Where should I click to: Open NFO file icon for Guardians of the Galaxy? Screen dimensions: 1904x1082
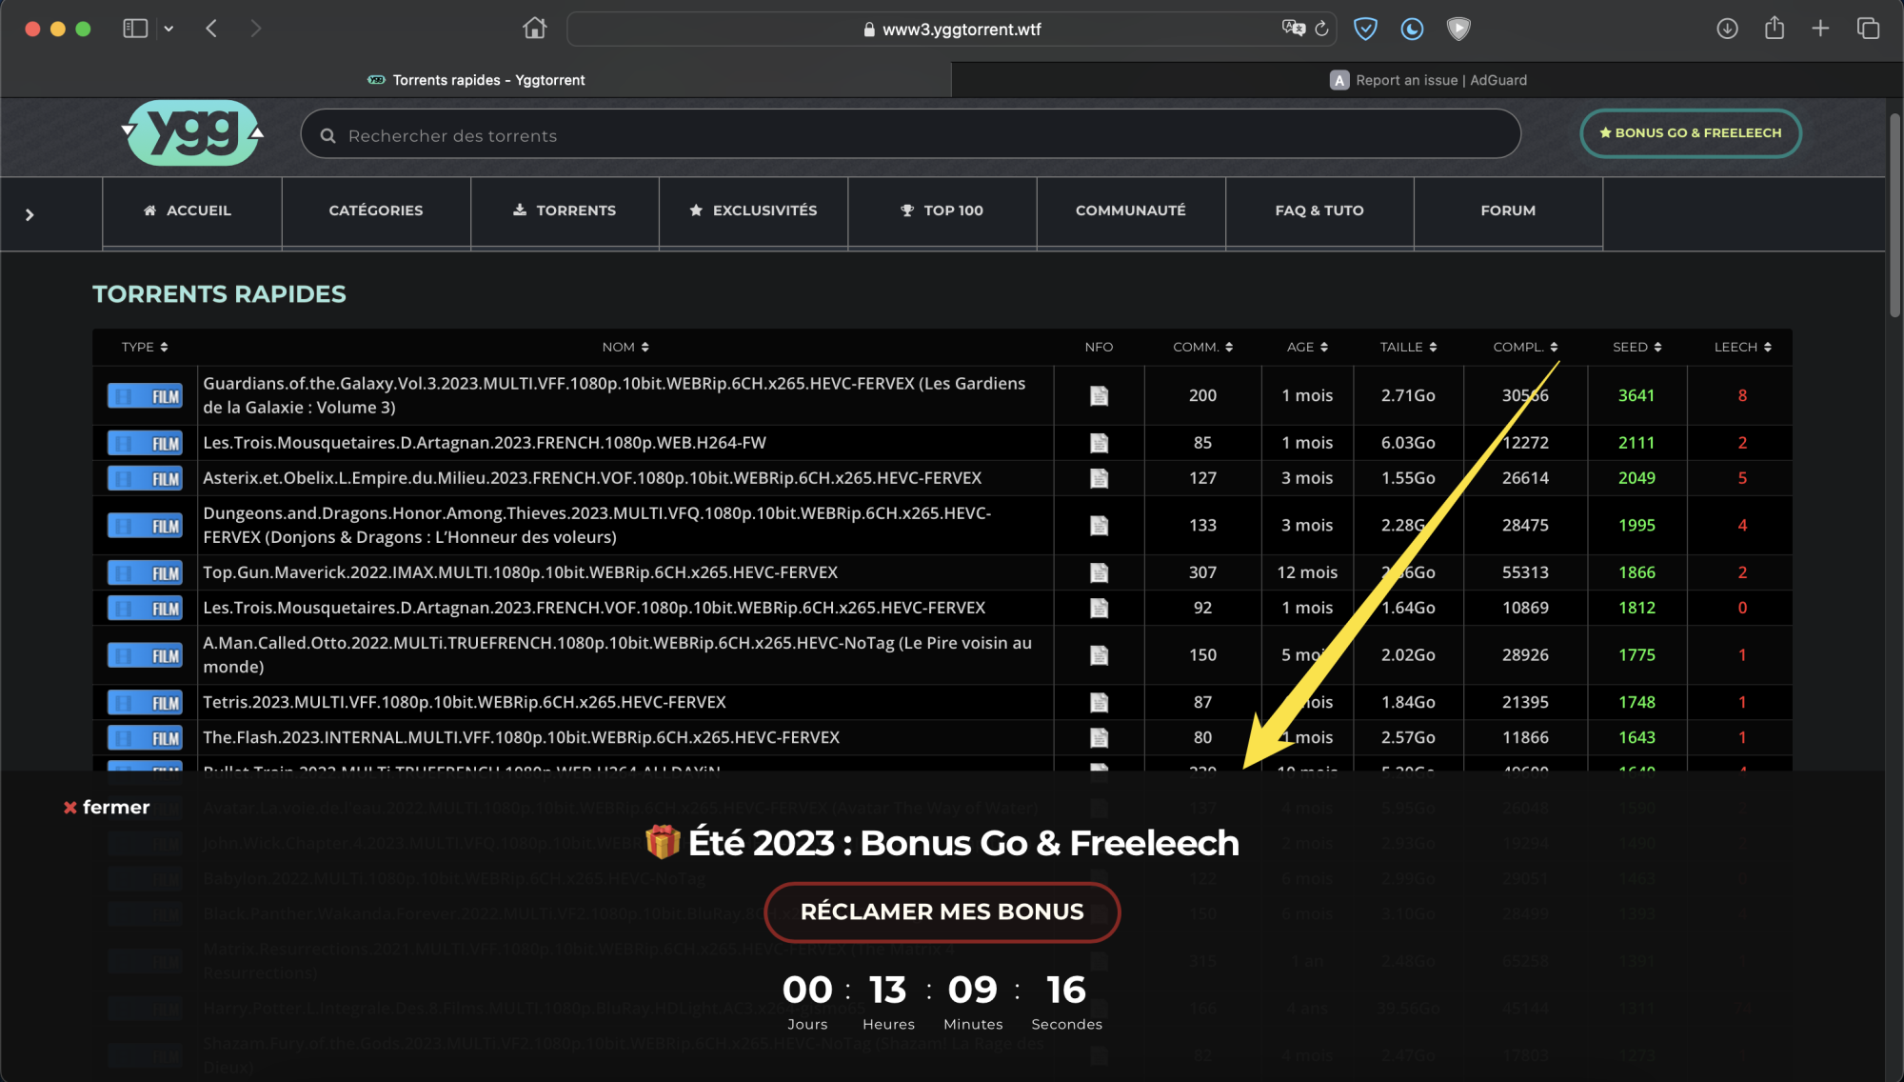pos(1099,395)
